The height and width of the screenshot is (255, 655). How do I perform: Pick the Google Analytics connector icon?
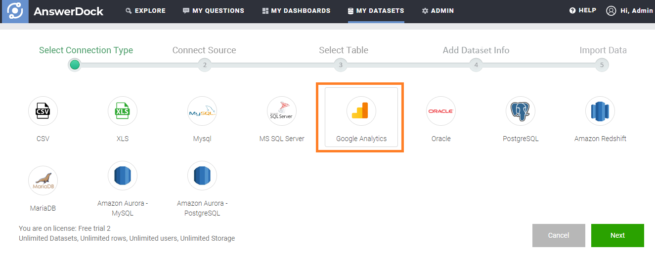tap(361, 111)
